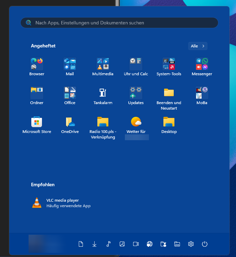Launch Microsoft Store
Viewport: 236px width, 257px height.
(x=37, y=122)
